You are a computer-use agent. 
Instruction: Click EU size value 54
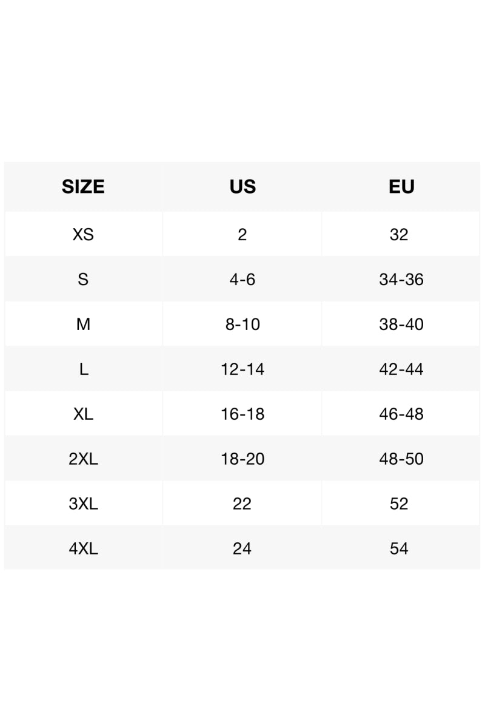point(399,548)
